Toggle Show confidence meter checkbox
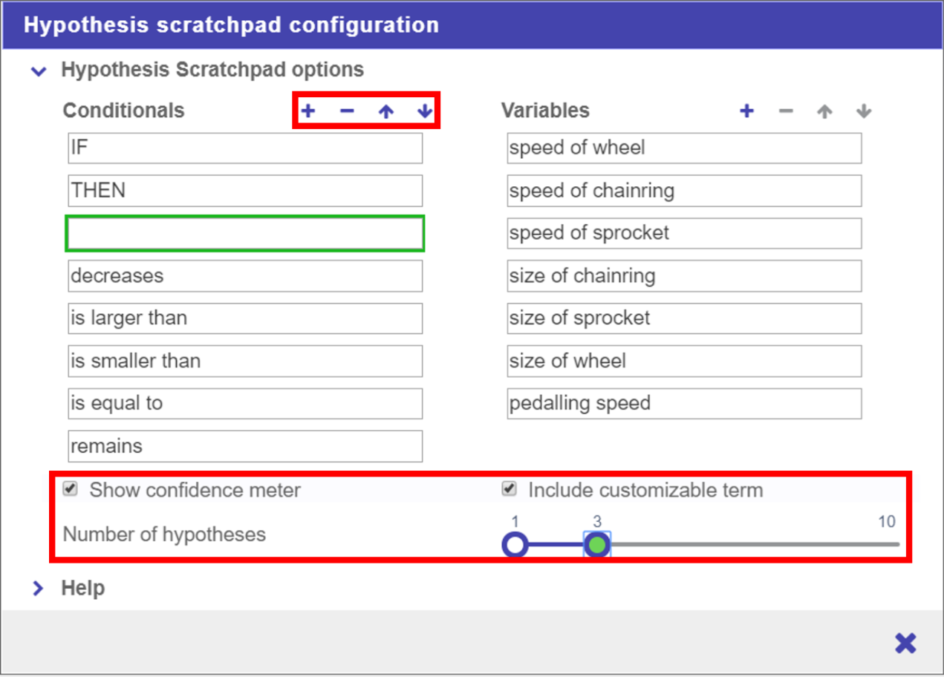The height and width of the screenshot is (677, 944). coord(71,489)
